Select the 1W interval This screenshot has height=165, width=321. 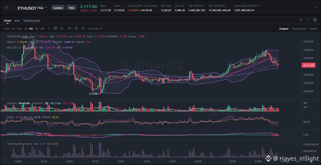pos(42,29)
